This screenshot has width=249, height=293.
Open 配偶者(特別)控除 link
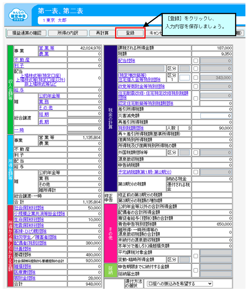coord(30,243)
